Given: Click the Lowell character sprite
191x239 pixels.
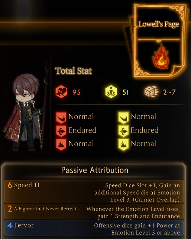Looking at the screenshot, I should [x=25, y=112].
